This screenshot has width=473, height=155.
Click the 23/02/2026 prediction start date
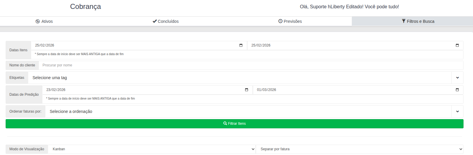click(56, 90)
